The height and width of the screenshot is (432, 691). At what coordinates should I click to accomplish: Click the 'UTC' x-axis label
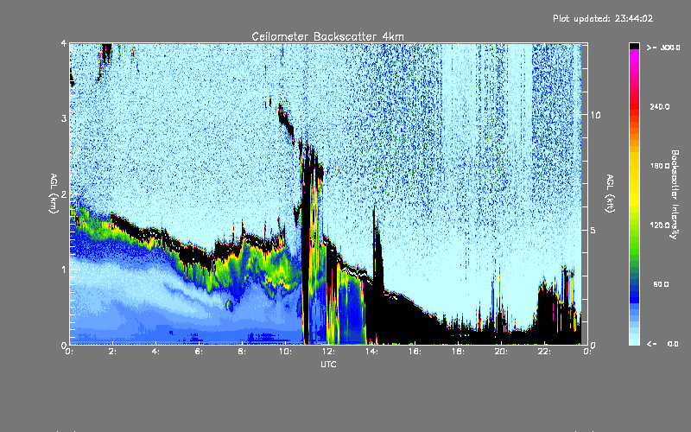[328, 364]
